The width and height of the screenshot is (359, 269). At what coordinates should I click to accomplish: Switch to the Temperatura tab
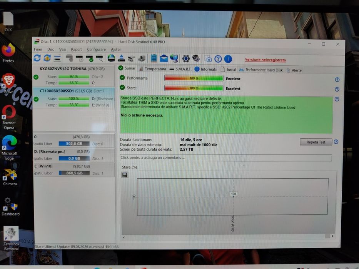click(152, 69)
